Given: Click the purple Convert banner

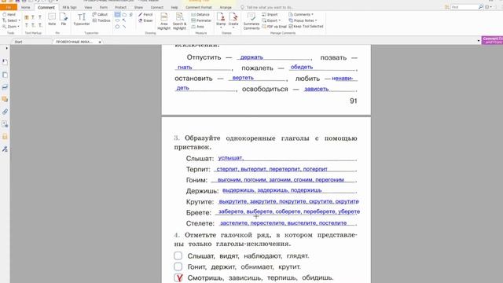Looking at the screenshot, I should [492, 40].
